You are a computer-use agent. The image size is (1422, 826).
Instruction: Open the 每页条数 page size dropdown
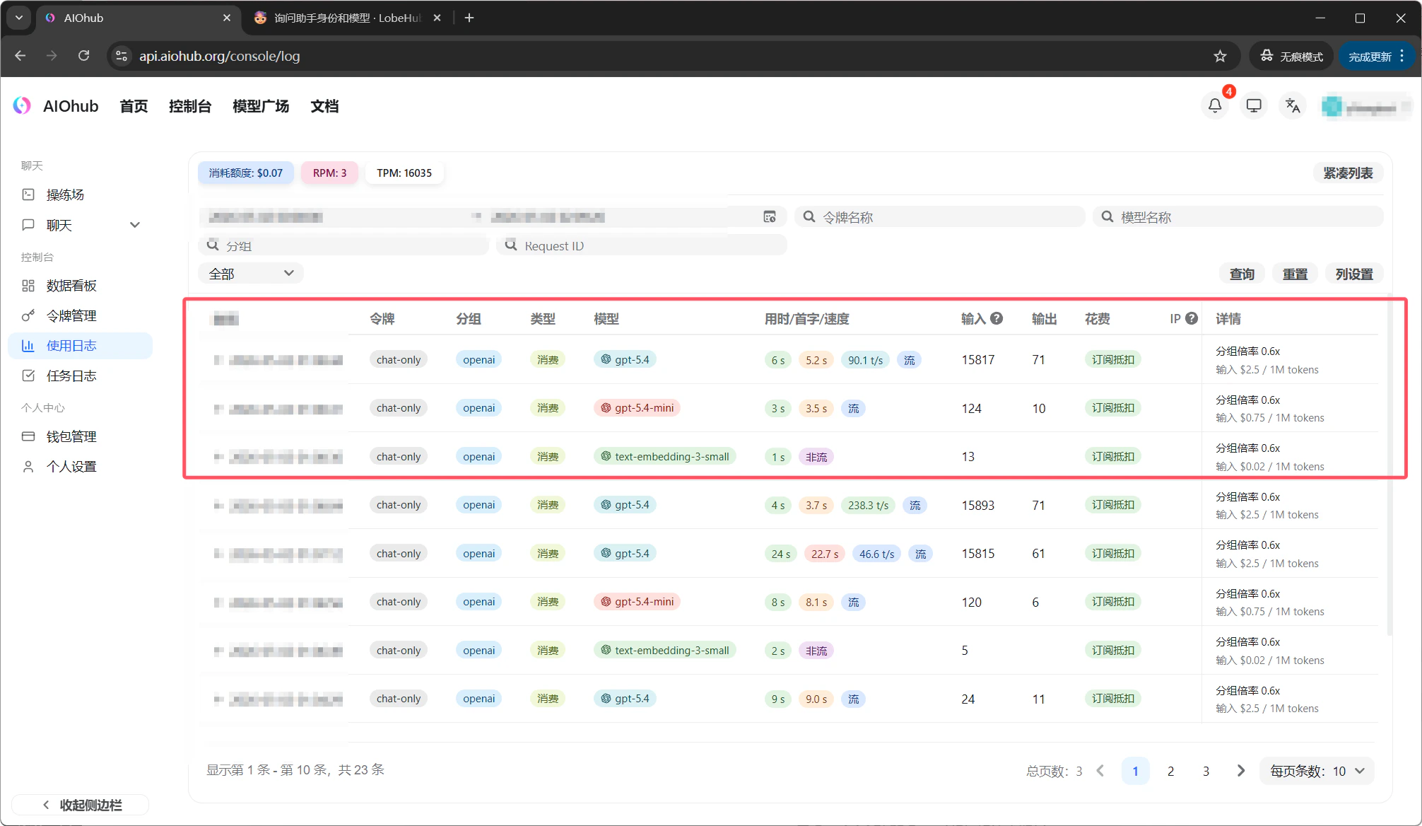point(1317,771)
